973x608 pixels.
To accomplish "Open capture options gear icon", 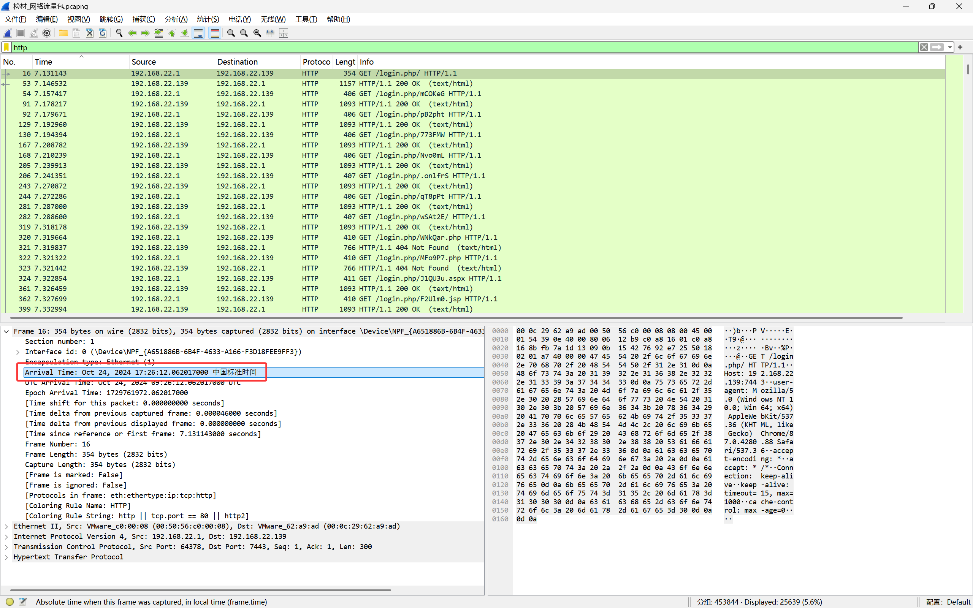I will coord(47,33).
